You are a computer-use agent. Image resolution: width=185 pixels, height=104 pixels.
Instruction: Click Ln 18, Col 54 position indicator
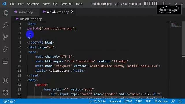click(97, 101)
